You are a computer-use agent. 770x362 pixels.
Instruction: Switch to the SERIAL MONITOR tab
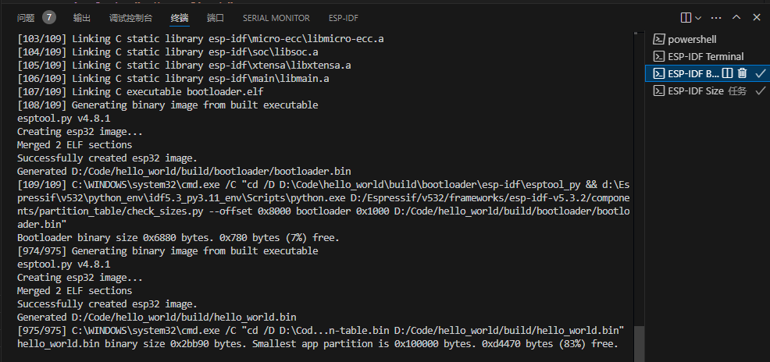click(x=276, y=18)
